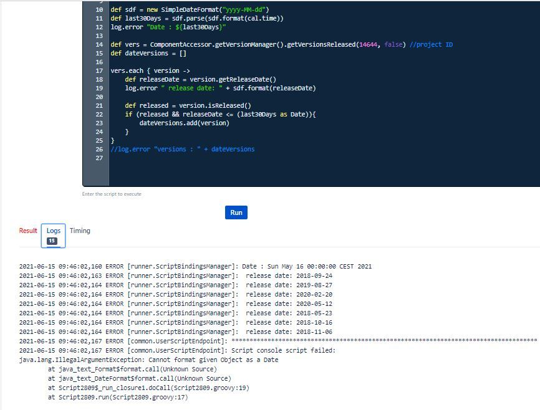
Task: Click 'def dateVersions = []' line
Action: coord(148,54)
